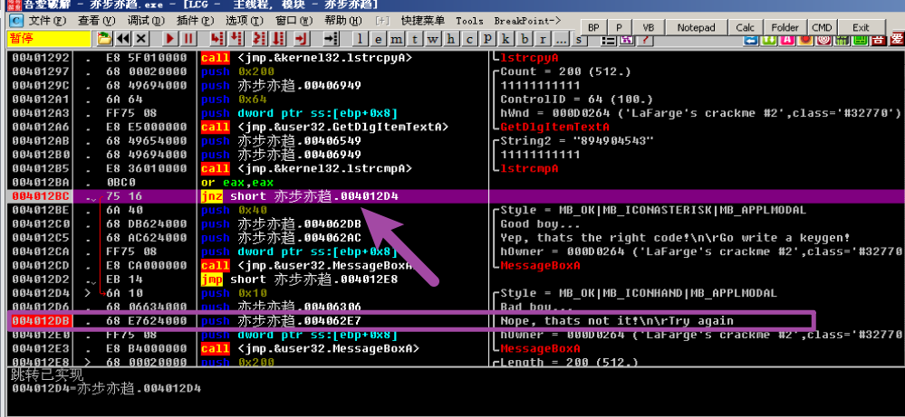Click the Step Into icon

pyautogui.click(x=216, y=39)
